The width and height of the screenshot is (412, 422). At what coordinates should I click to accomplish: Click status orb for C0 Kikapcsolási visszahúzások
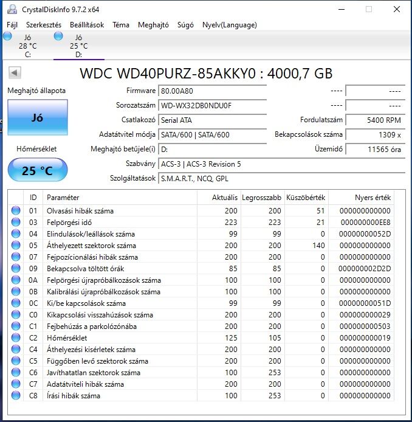click(x=16, y=314)
